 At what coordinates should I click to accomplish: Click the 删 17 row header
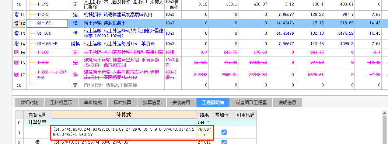click(19, 75)
